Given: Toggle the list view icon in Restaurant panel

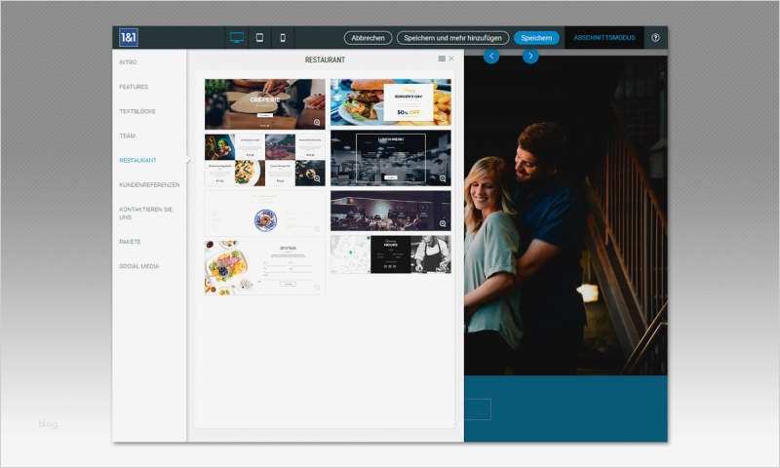Looking at the screenshot, I should [x=442, y=58].
